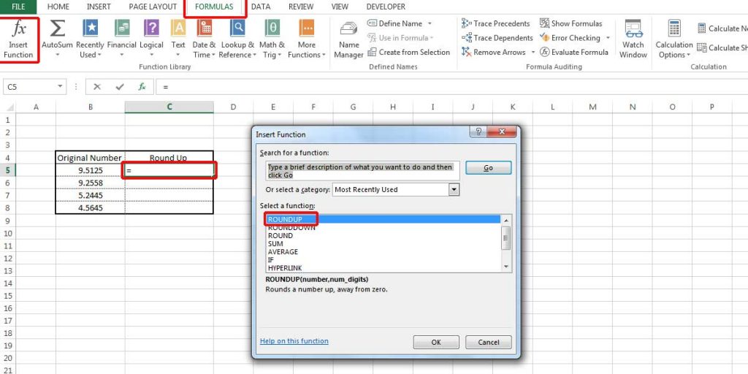748x374 pixels.
Task: Click Cancel in Insert Function dialog
Action: tap(489, 342)
